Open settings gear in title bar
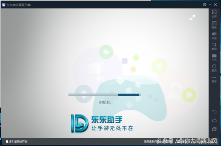The image size is (221, 146). (205, 5)
